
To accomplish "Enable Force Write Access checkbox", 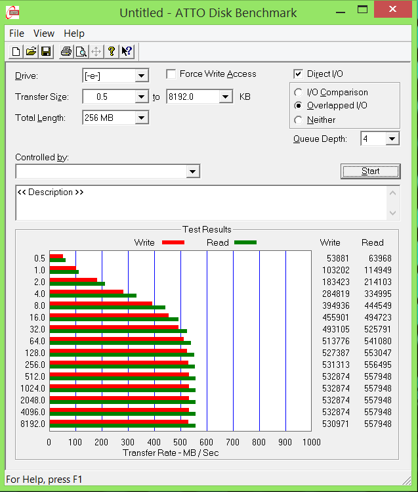I will tap(171, 74).
